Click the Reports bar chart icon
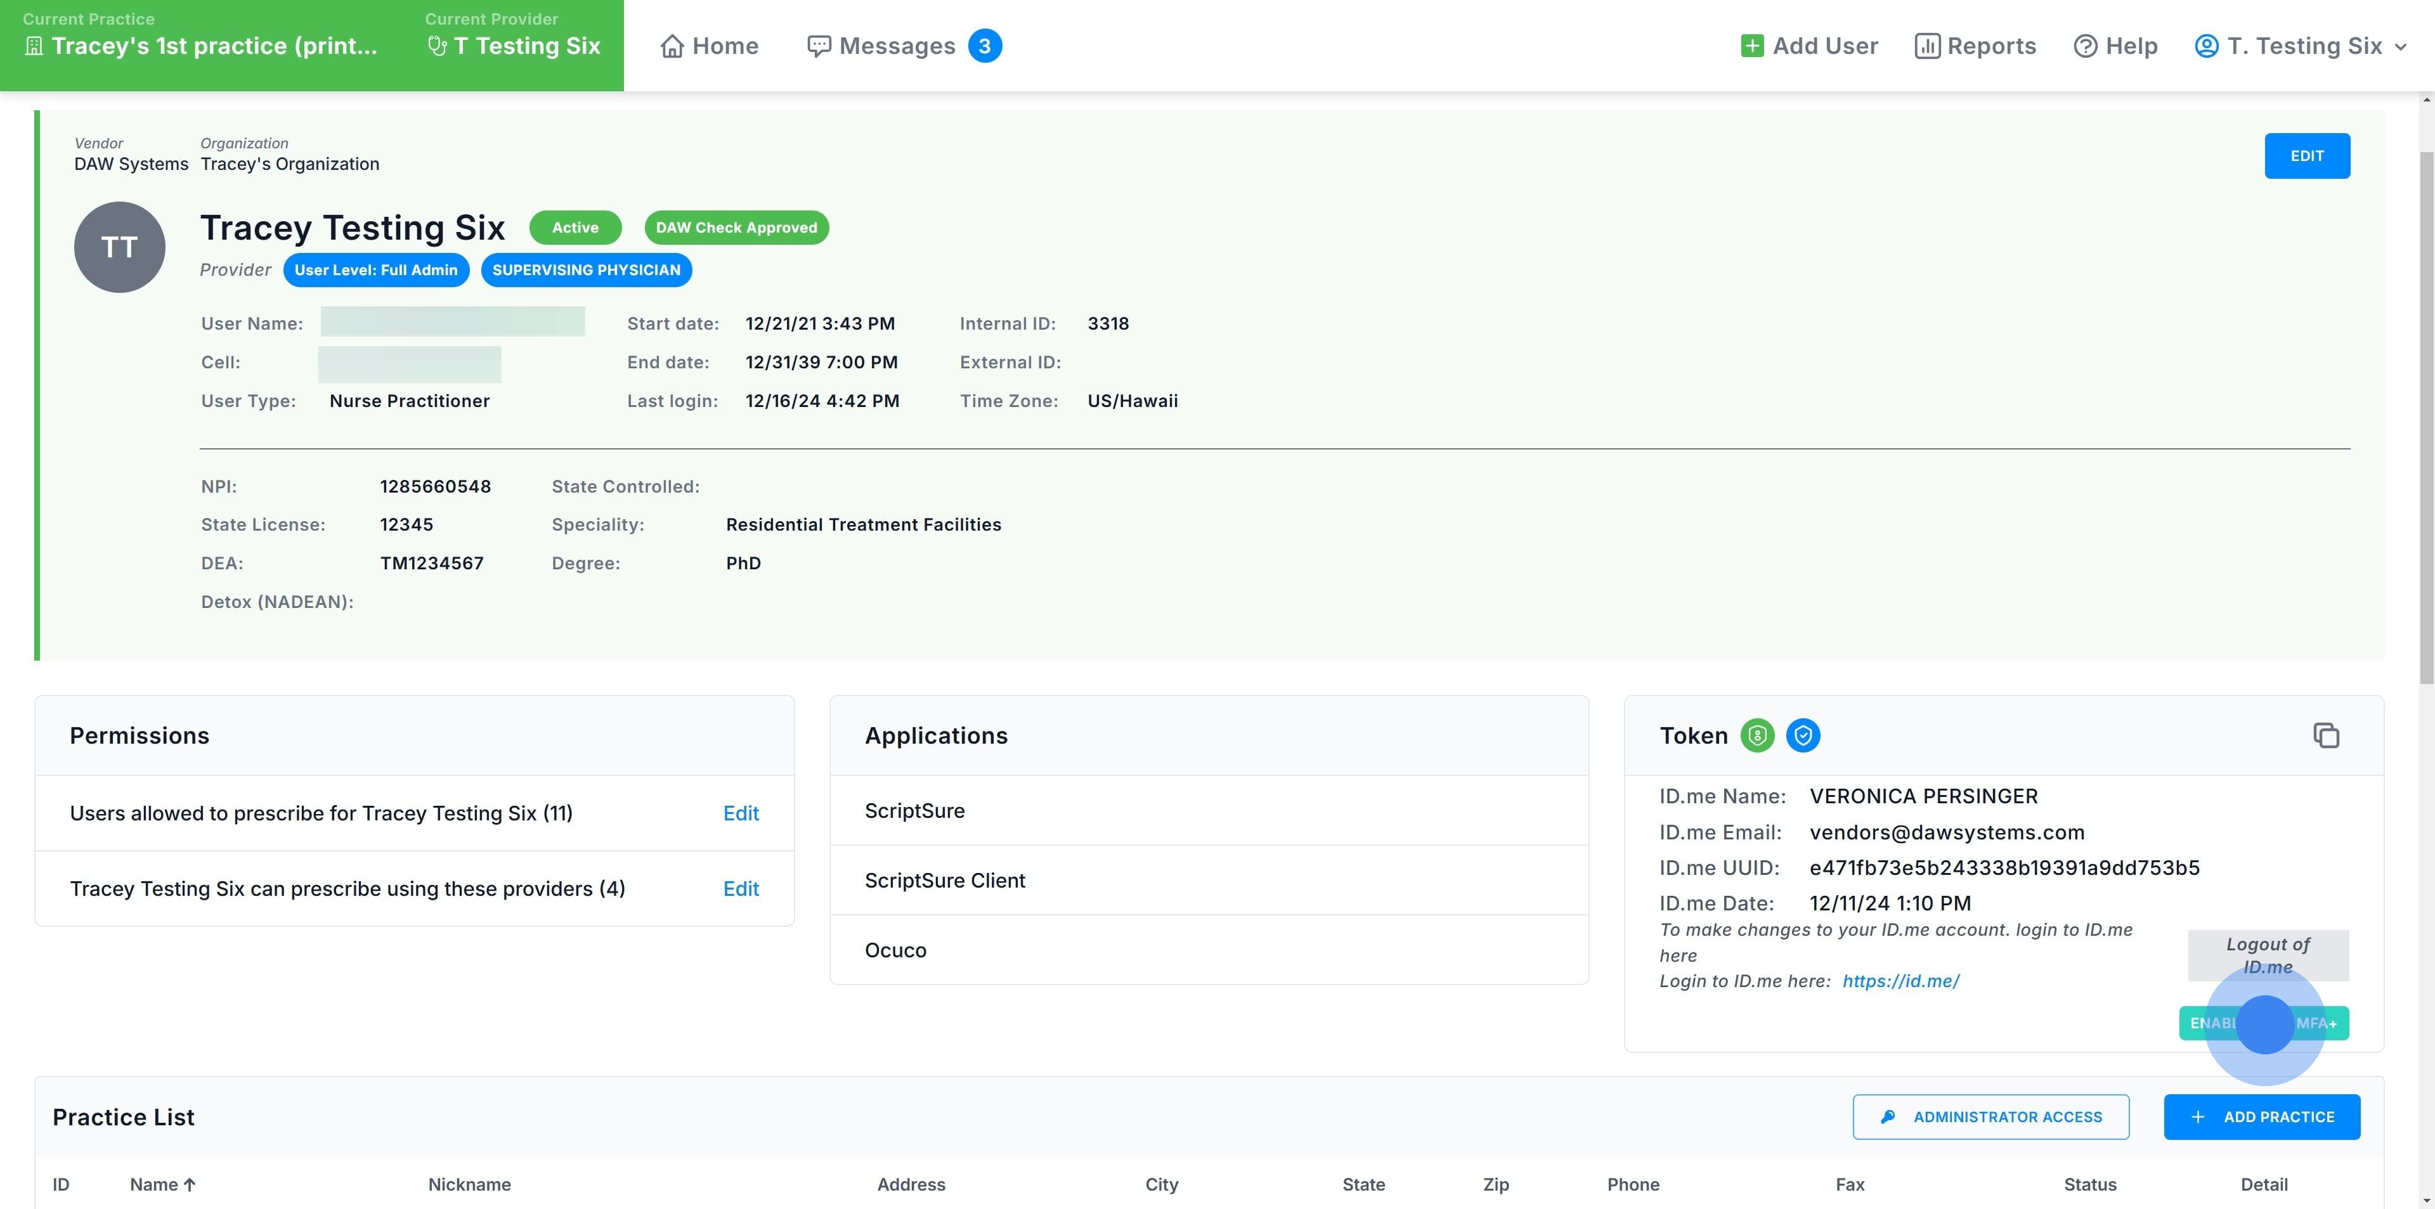 [x=1926, y=46]
